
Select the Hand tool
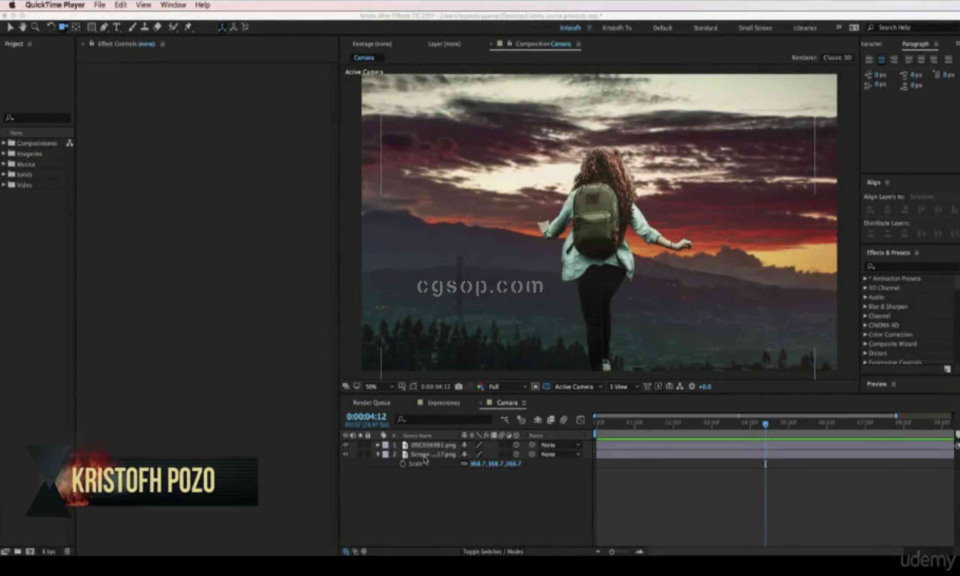coord(22,27)
